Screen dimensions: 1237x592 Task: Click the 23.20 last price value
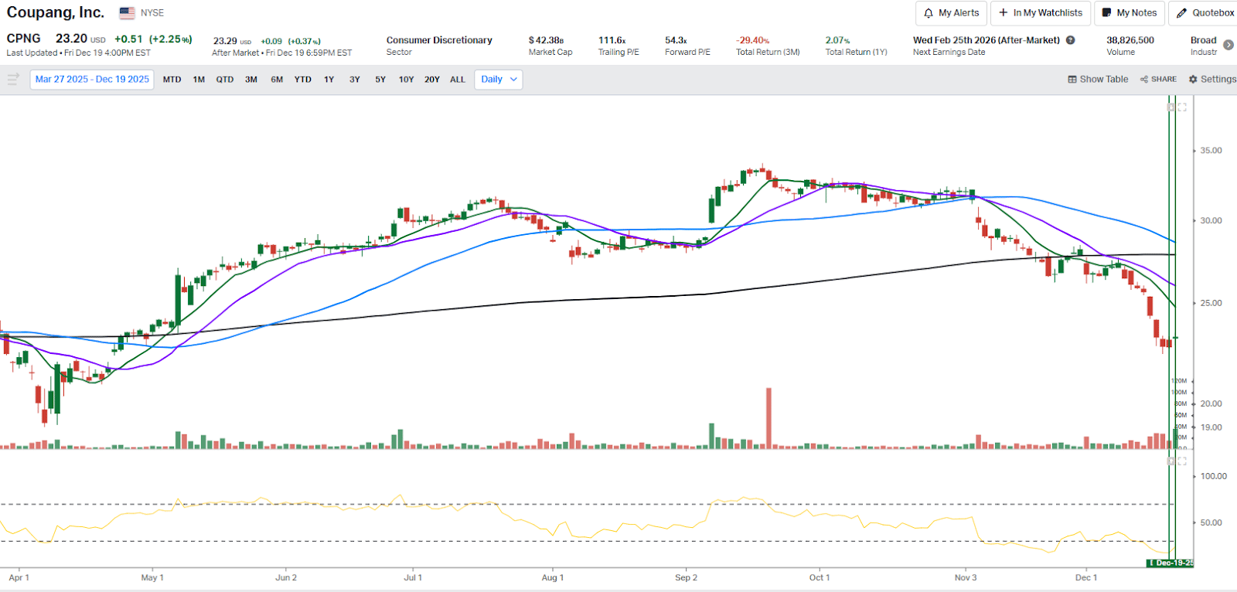pos(71,39)
